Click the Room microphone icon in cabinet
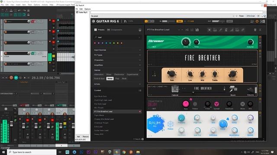Viewport: 277px width, 155px height. click(x=233, y=89)
